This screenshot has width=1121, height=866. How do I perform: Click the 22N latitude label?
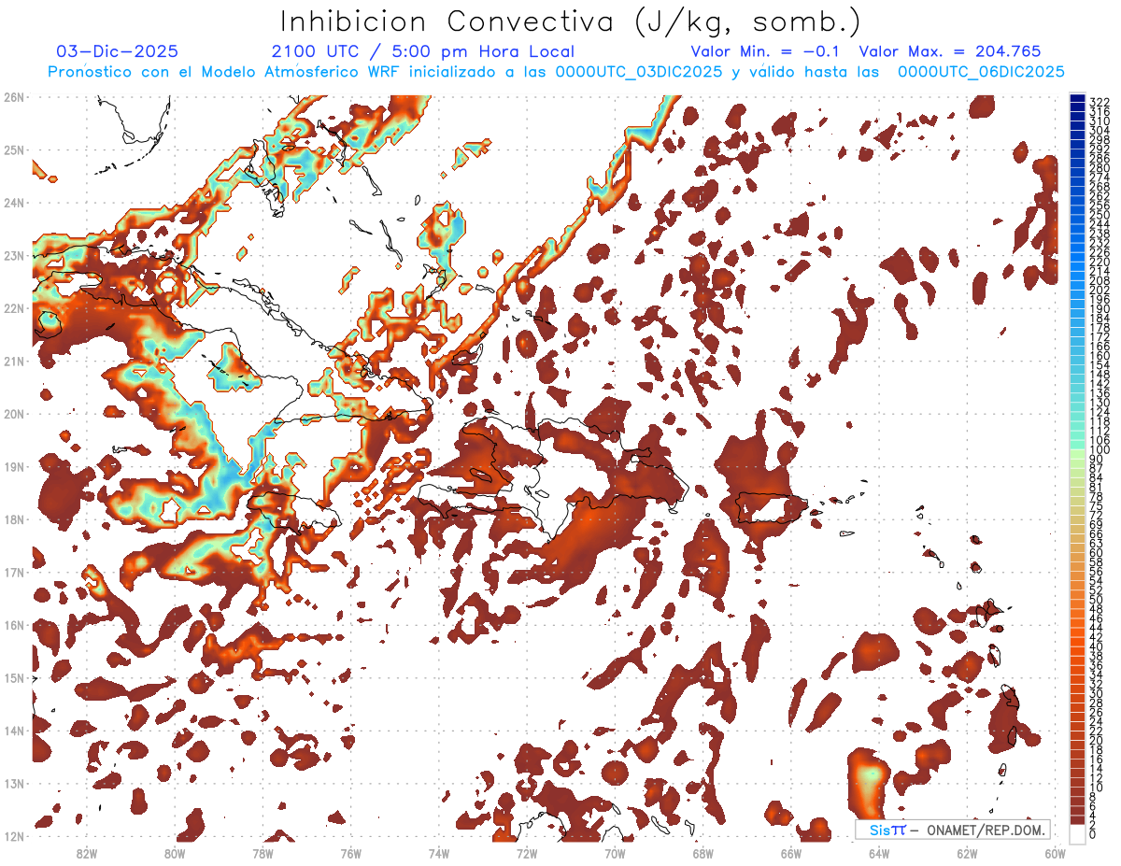pos(14,308)
